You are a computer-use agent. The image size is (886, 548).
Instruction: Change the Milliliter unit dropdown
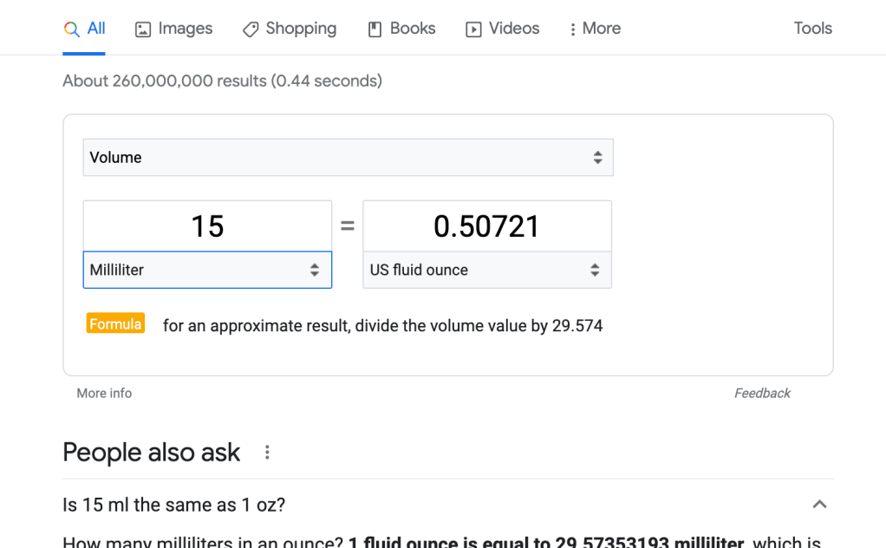point(207,271)
